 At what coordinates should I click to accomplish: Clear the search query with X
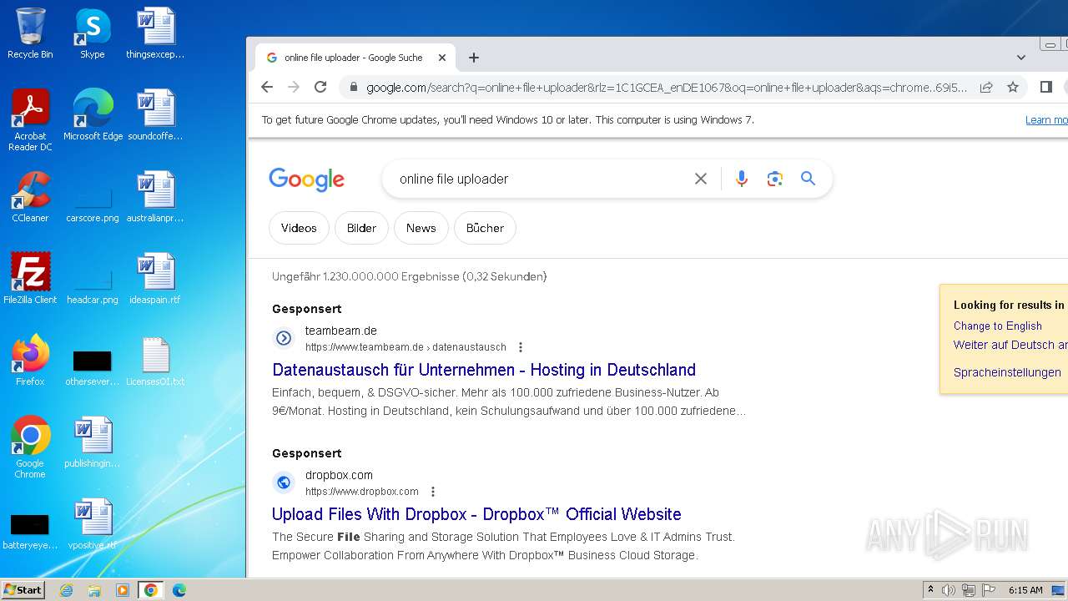click(x=701, y=179)
